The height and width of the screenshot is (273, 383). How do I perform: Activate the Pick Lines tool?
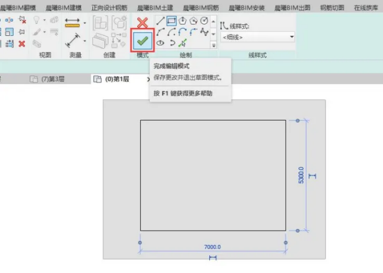183,44
